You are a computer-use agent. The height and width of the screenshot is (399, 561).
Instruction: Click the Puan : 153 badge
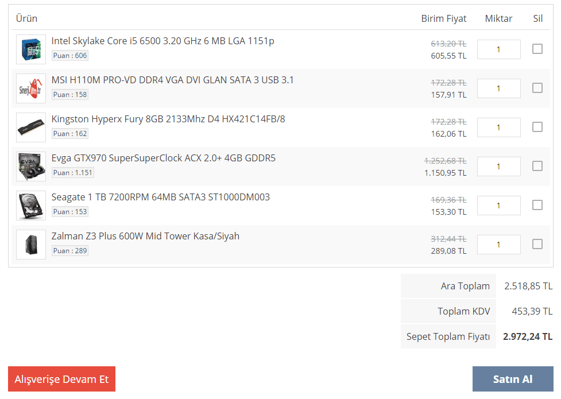click(x=70, y=211)
